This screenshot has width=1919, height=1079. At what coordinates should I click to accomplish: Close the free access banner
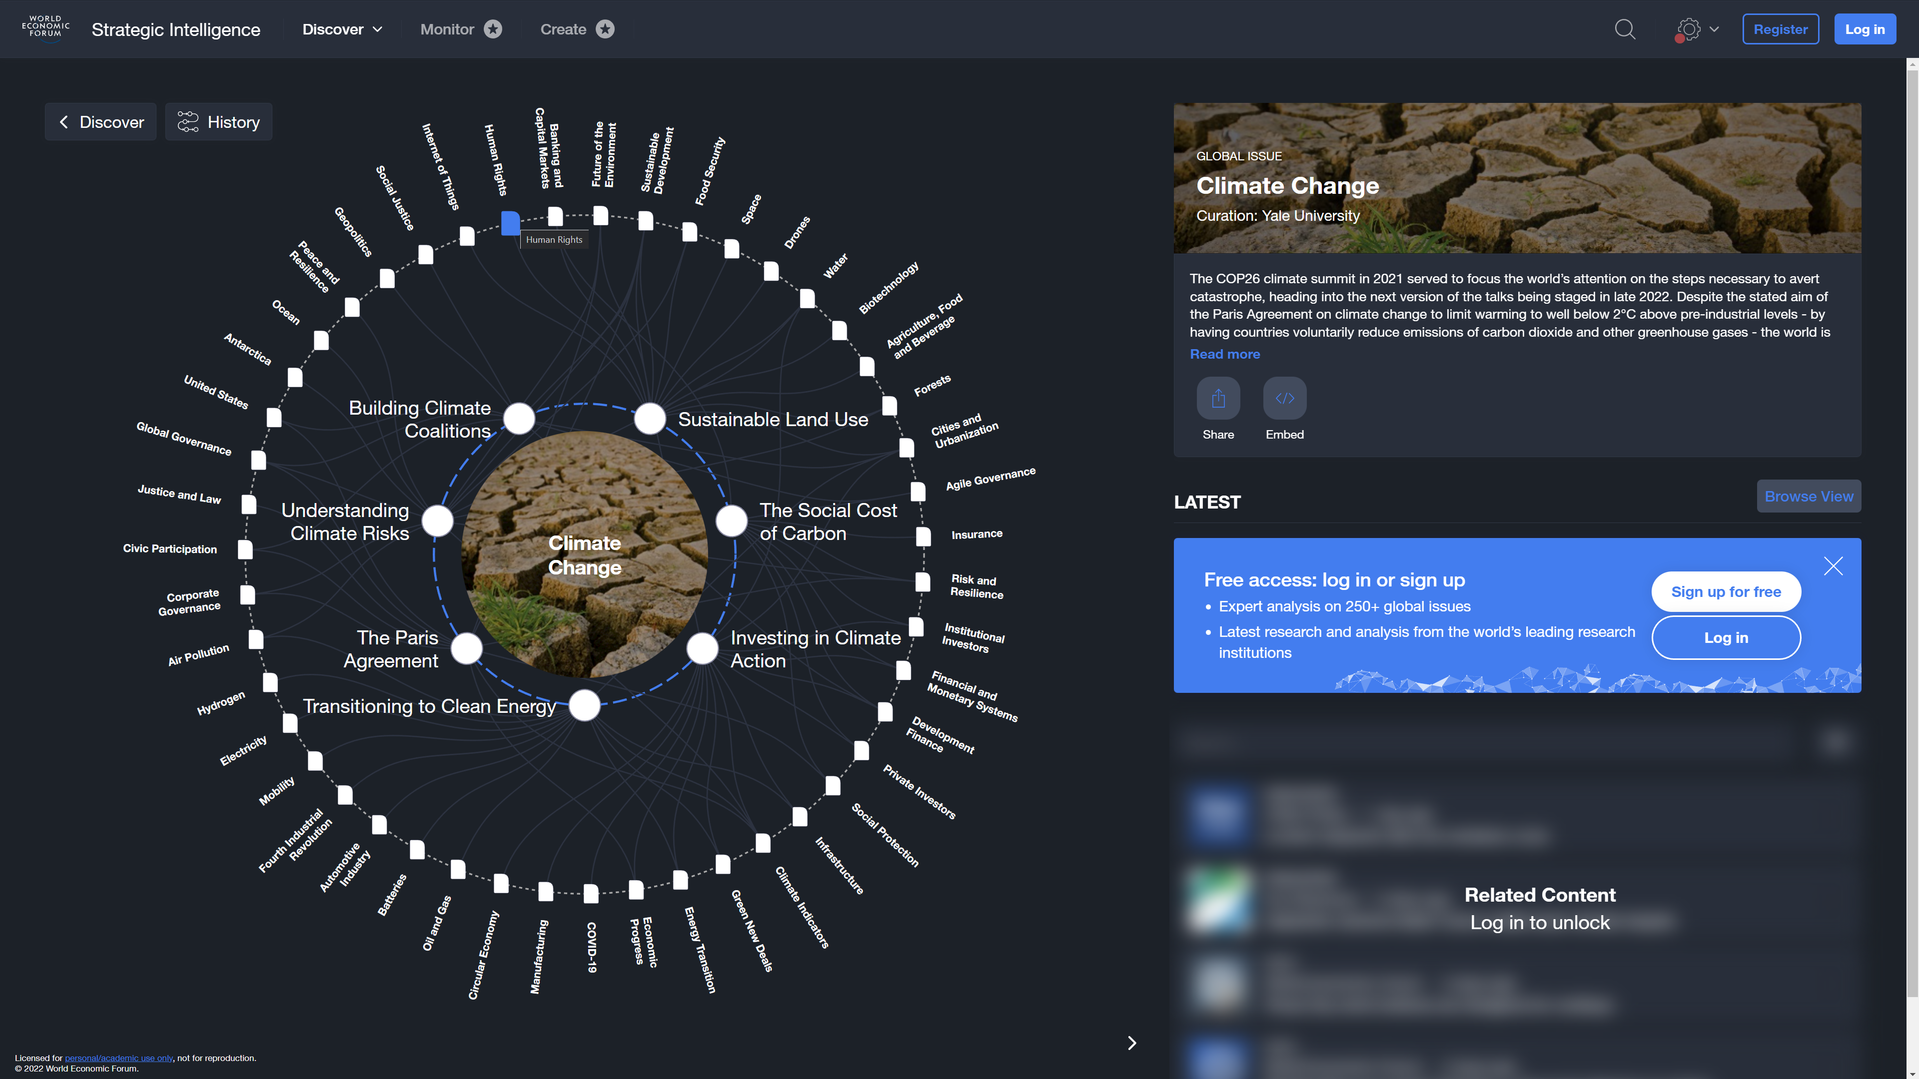[1833, 566]
